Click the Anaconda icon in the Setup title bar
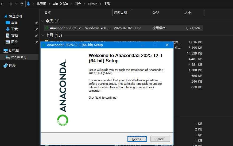This screenshot has height=146, width=233. (x=44, y=45)
